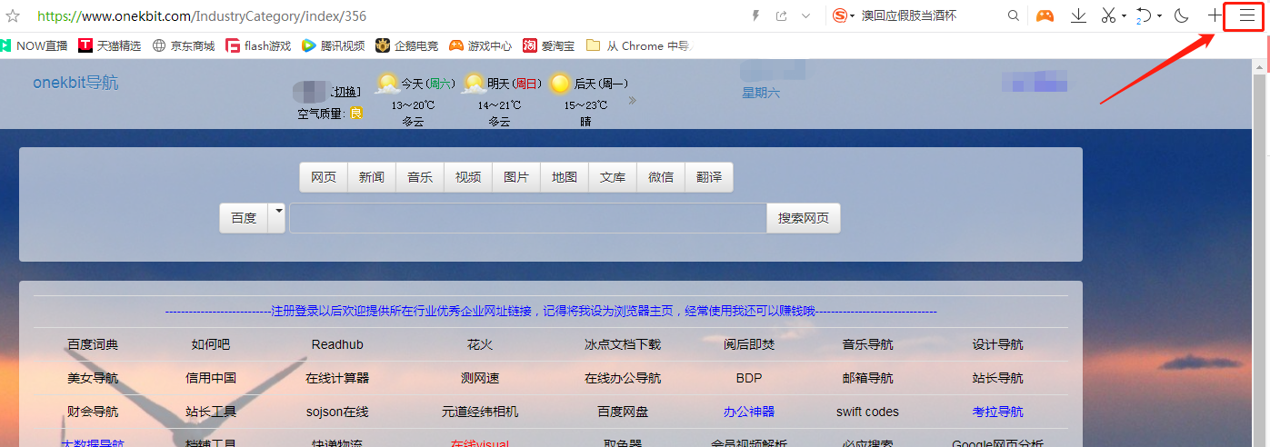
Task: Click the 百度 search engine button
Action: [x=244, y=218]
